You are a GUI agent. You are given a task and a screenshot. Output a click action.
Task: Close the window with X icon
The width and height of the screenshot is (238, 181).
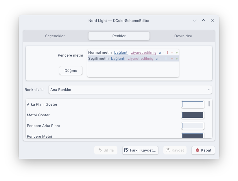tap(212, 20)
